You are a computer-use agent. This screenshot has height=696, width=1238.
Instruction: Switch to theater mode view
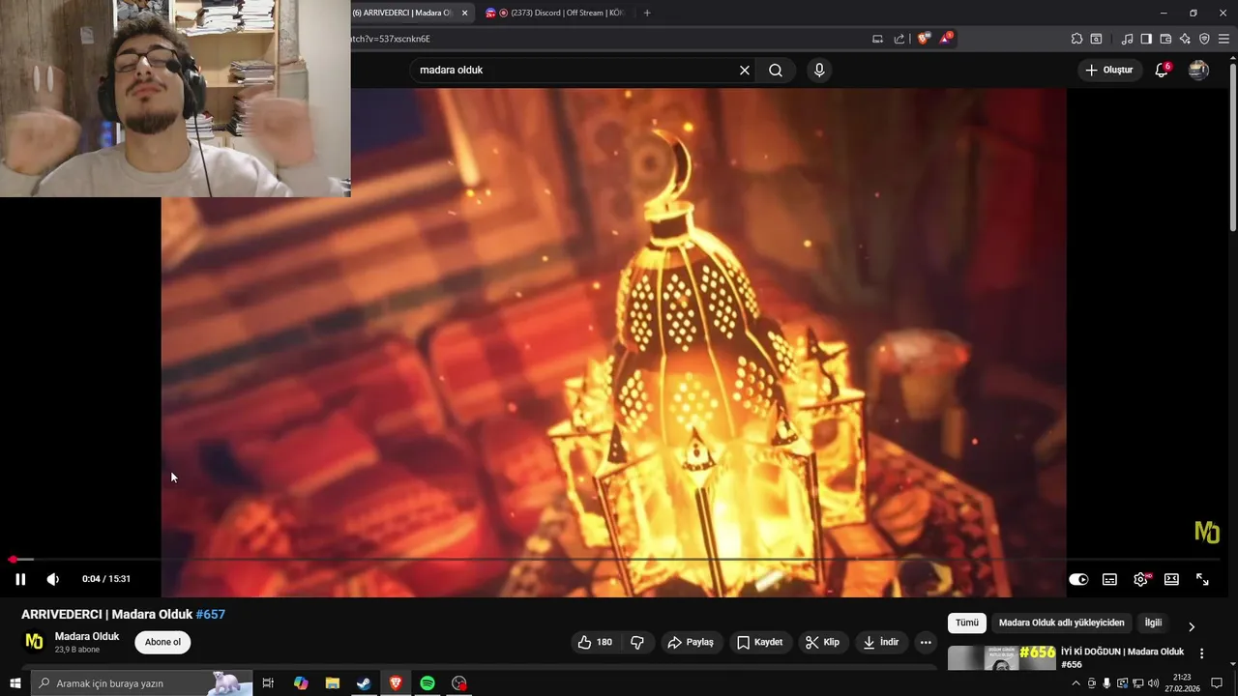1171,579
